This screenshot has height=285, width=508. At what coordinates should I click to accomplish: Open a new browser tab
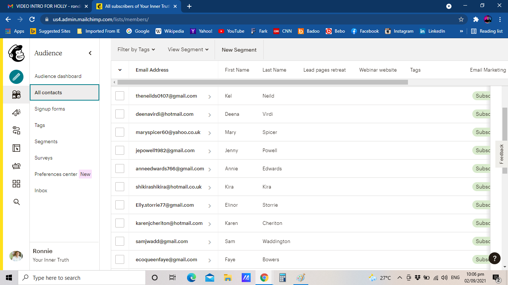189,6
